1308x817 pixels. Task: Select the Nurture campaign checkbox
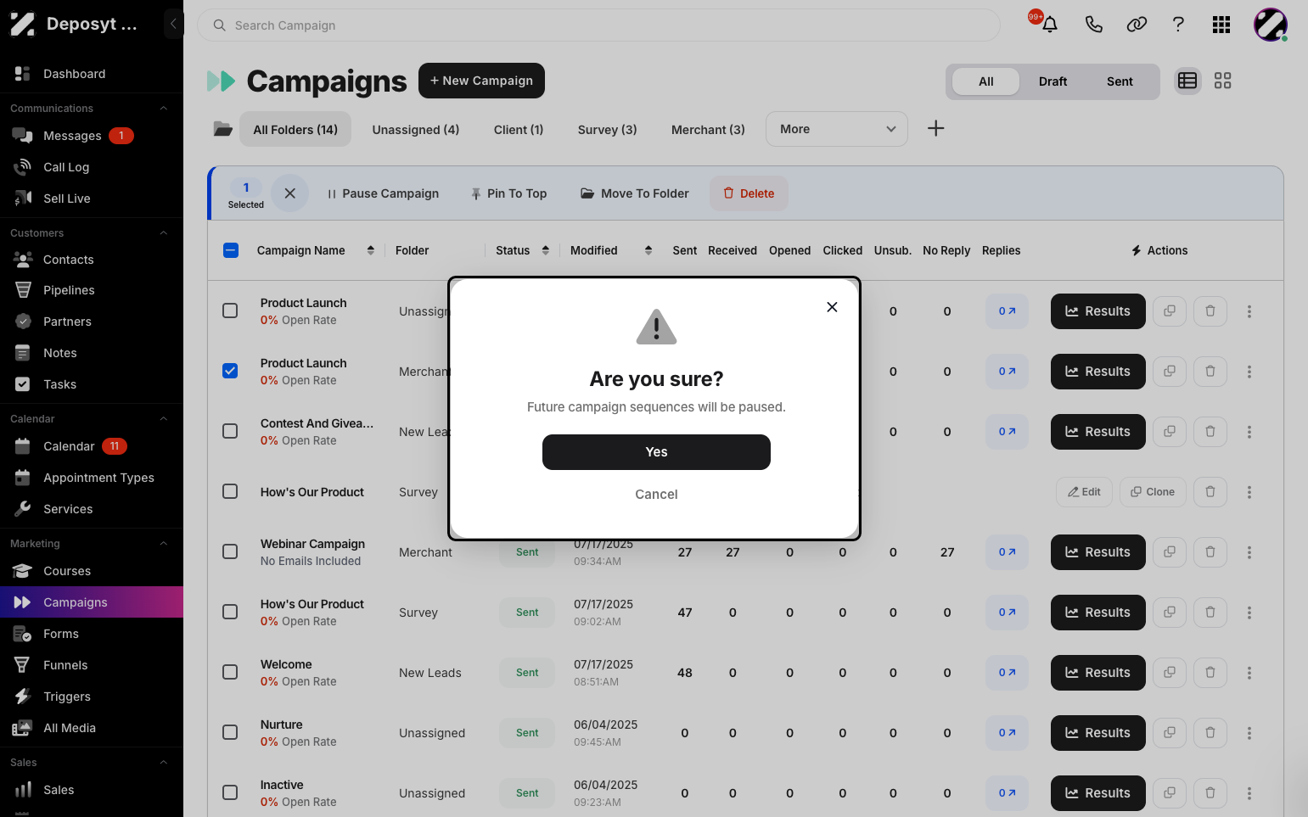230,732
